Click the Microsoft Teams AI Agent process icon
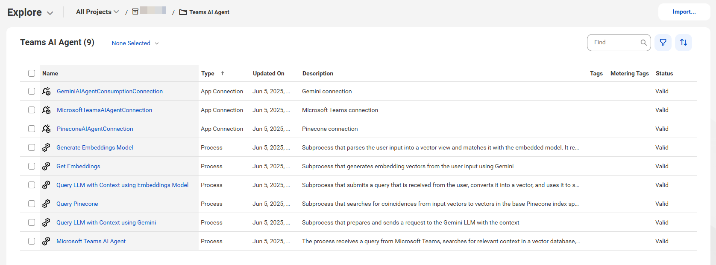This screenshot has width=716, height=265. pos(46,241)
